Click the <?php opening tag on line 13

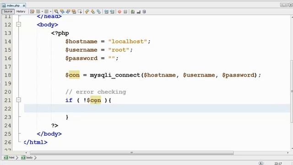coord(60,33)
